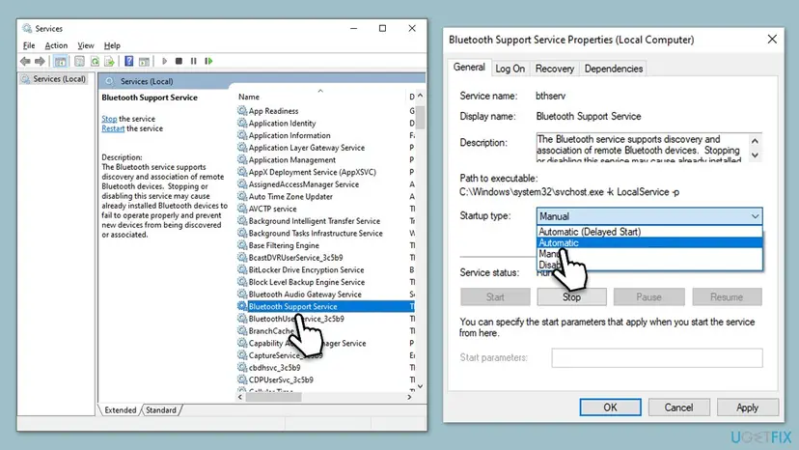Click gear icon beside Application Identity

tap(242, 123)
